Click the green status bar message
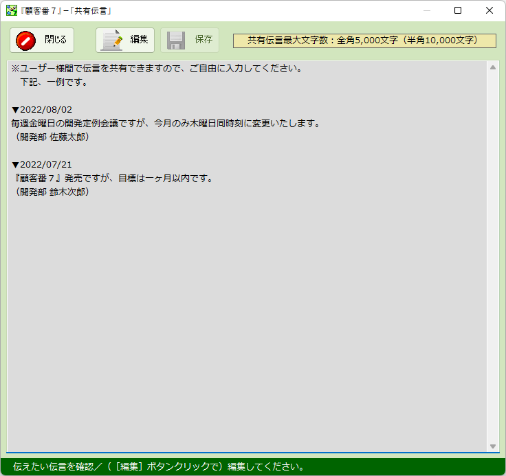The height and width of the screenshot is (476, 506). (158, 466)
